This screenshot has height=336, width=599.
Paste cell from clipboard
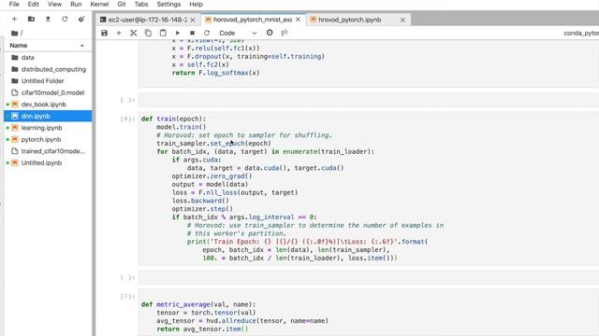[x=163, y=34]
